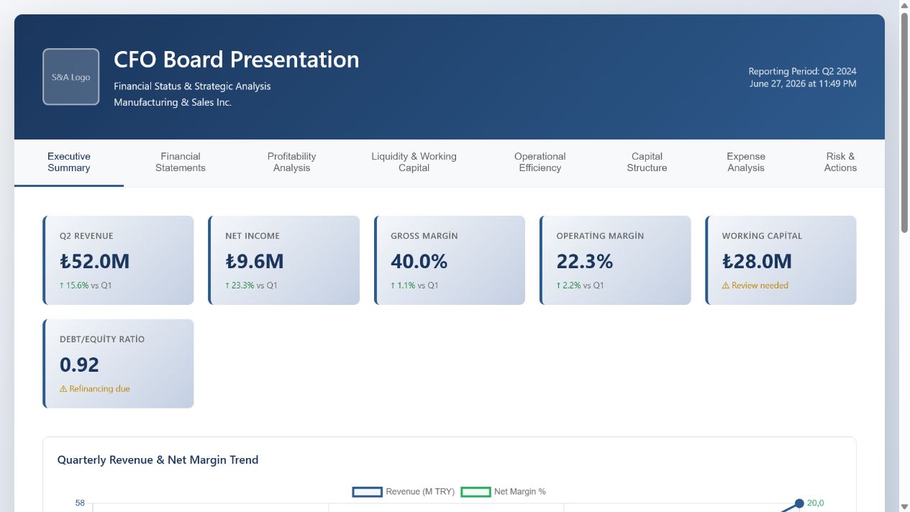The height and width of the screenshot is (512, 910).
Task: Toggle the Revenue (M TRY) legend series
Action: tap(404, 492)
